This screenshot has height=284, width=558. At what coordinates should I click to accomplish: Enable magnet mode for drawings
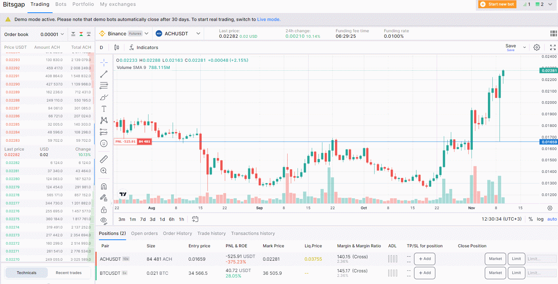pyautogui.click(x=104, y=187)
